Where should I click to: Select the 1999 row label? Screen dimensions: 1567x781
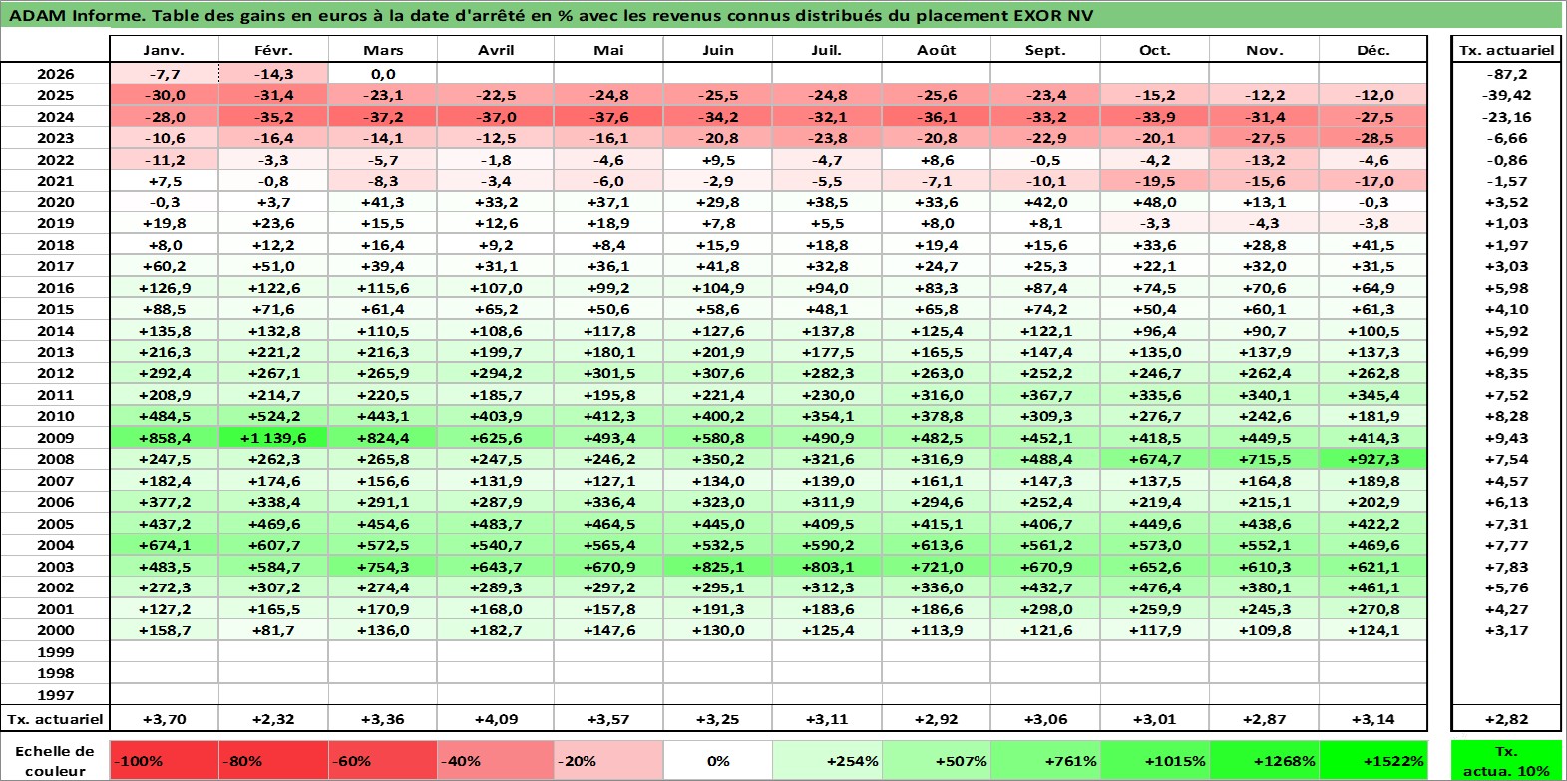[55, 652]
